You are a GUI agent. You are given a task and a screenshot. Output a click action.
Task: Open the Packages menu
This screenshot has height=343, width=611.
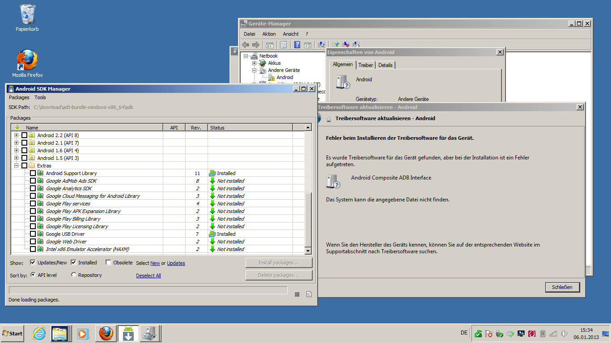pos(19,97)
